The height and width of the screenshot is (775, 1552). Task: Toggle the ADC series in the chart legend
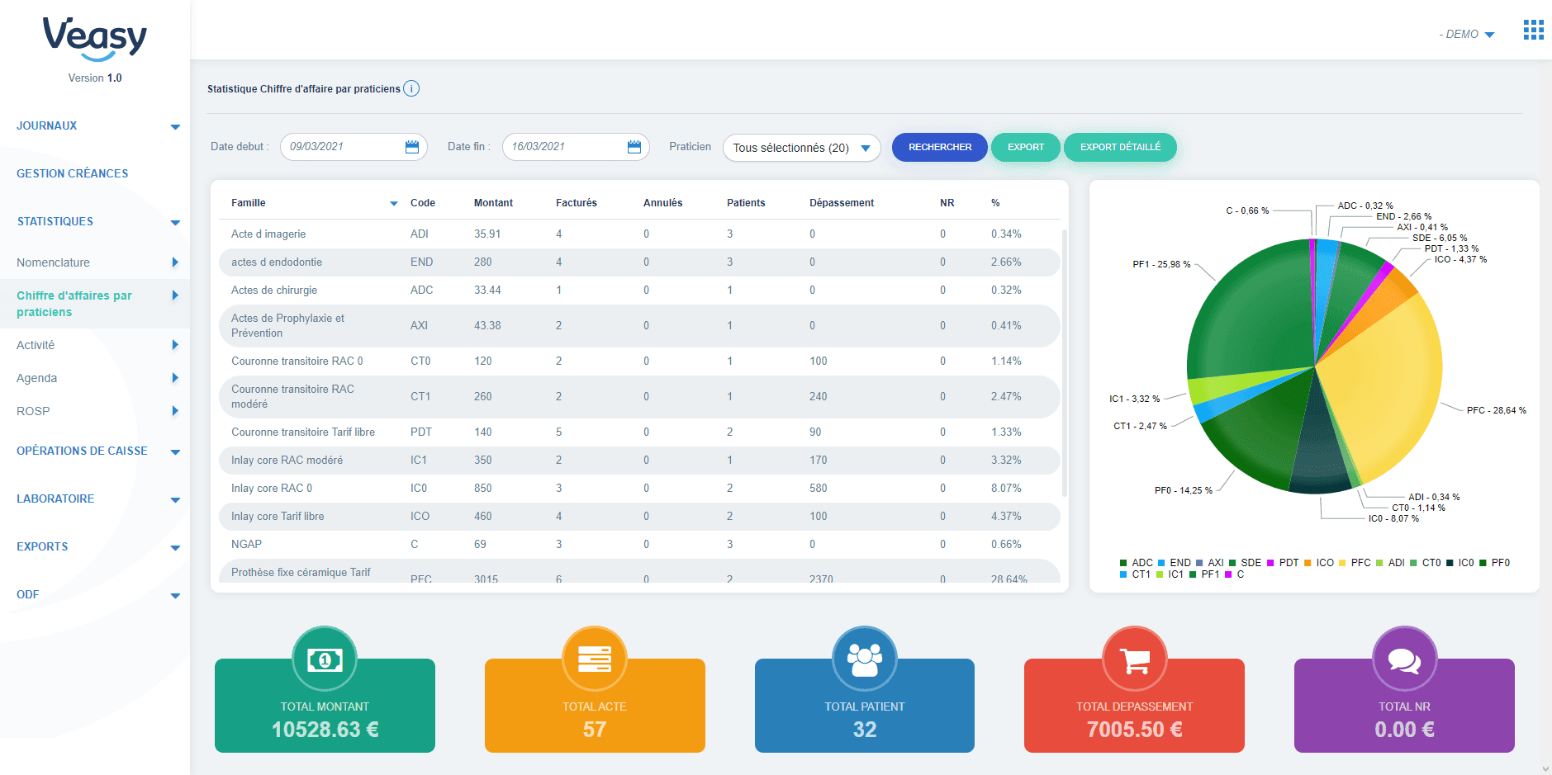[1137, 563]
